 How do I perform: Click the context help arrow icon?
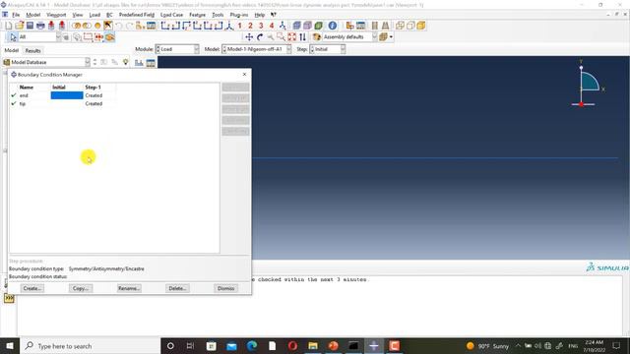point(274,15)
